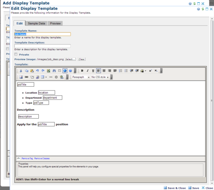Click the Undo arrow in editor toolbar
The height and width of the screenshot is (190, 214).
pos(37,71)
